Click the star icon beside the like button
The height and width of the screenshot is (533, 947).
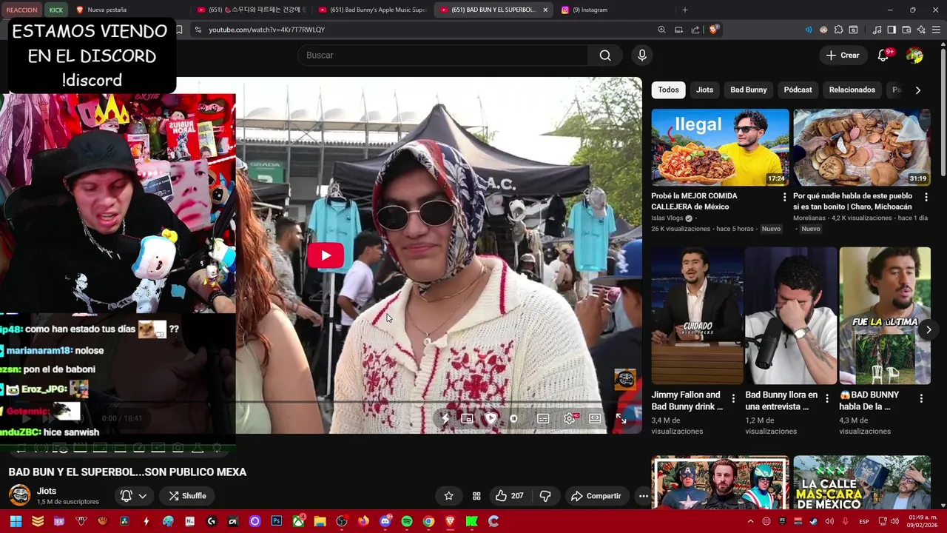pyautogui.click(x=449, y=496)
